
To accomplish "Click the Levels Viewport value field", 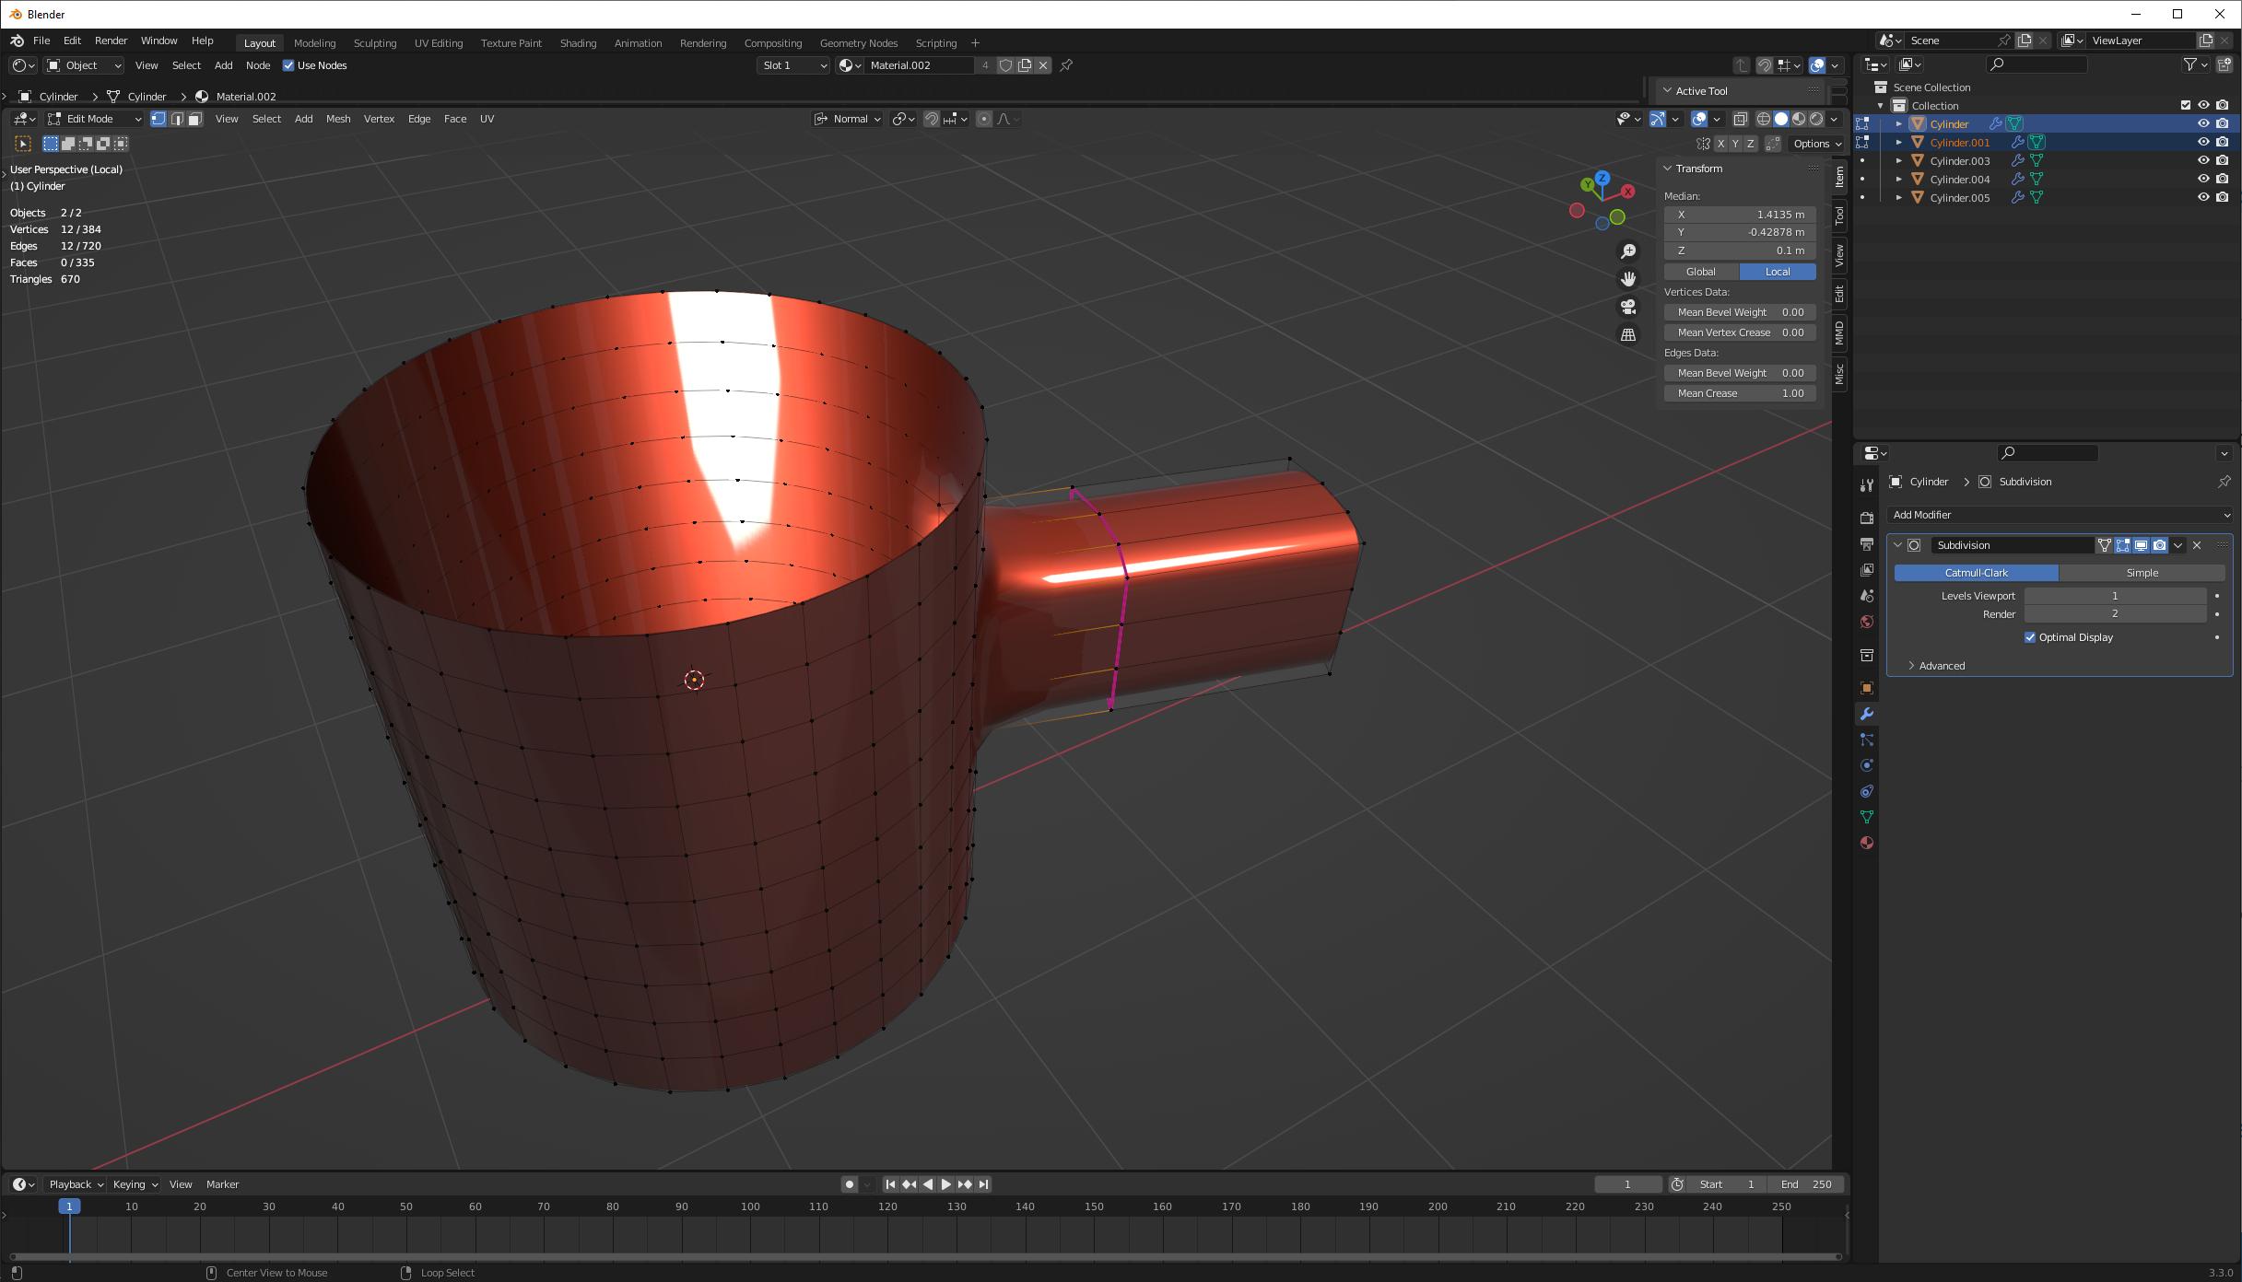I will 2115,596.
